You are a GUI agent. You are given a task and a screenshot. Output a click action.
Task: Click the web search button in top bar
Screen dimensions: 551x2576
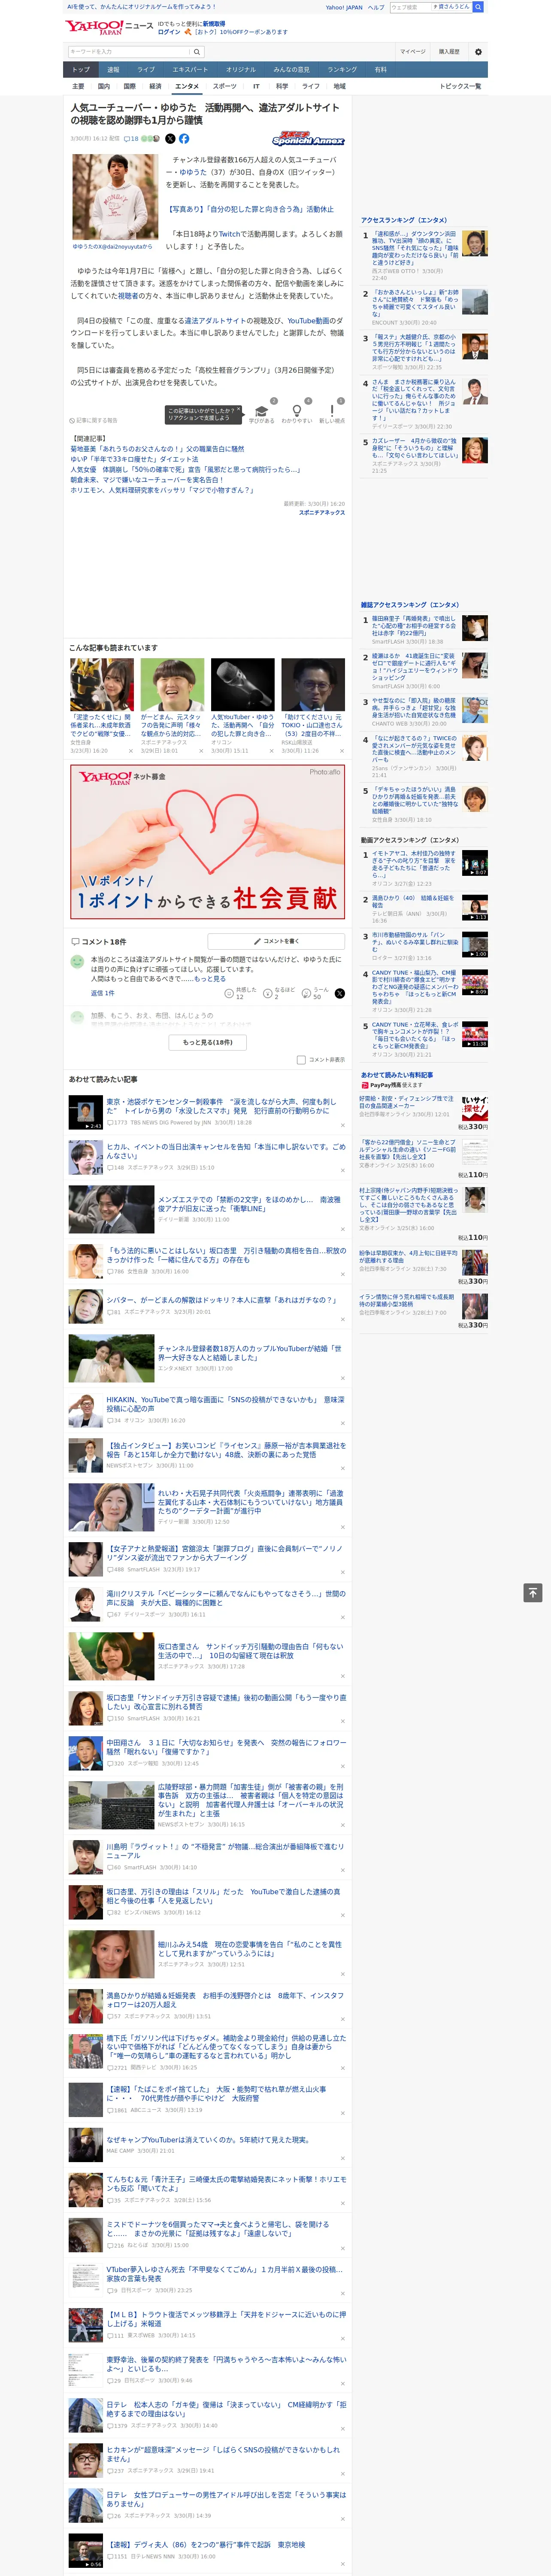pyautogui.click(x=478, y=7)
